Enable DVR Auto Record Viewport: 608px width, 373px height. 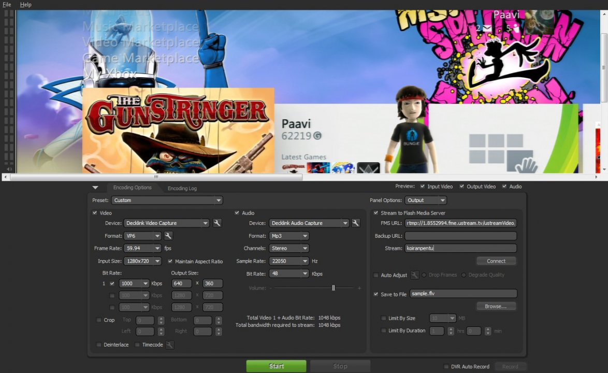(446, 366)
